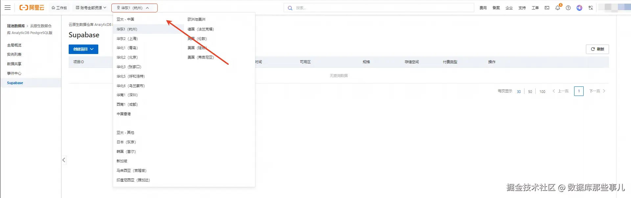Viewport: 631px width, 198px height.
Task: Click in the top search box
Action: coord(379,8)
